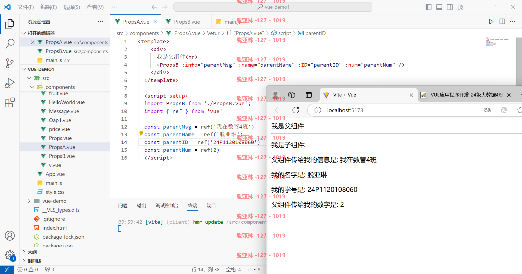Switch to the Problems panel tab
The image size is (522, 274).
click(x=123, y=205)
